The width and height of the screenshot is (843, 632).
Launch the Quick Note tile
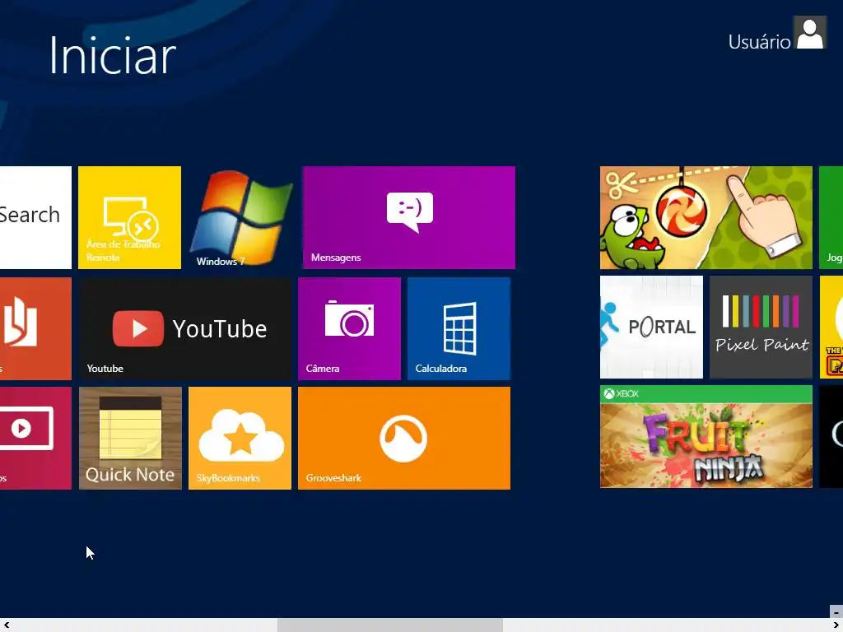coord(130,438)
